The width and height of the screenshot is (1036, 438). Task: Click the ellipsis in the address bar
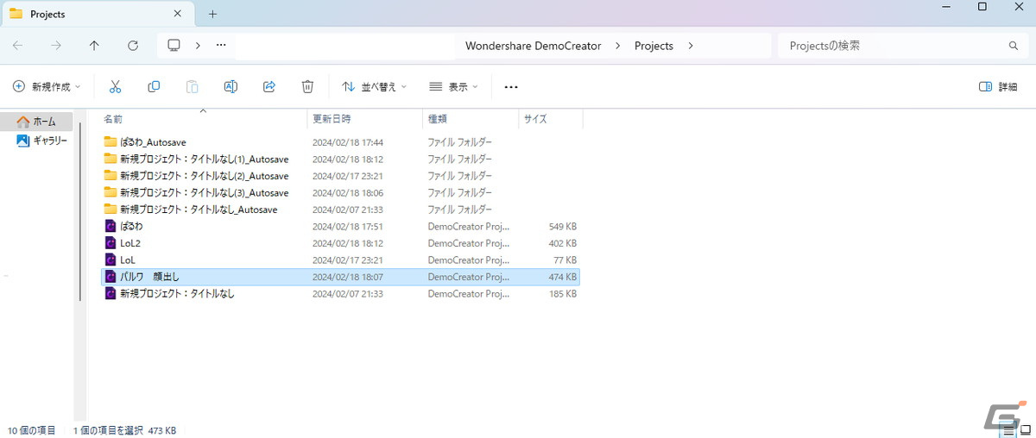point(221,46)
